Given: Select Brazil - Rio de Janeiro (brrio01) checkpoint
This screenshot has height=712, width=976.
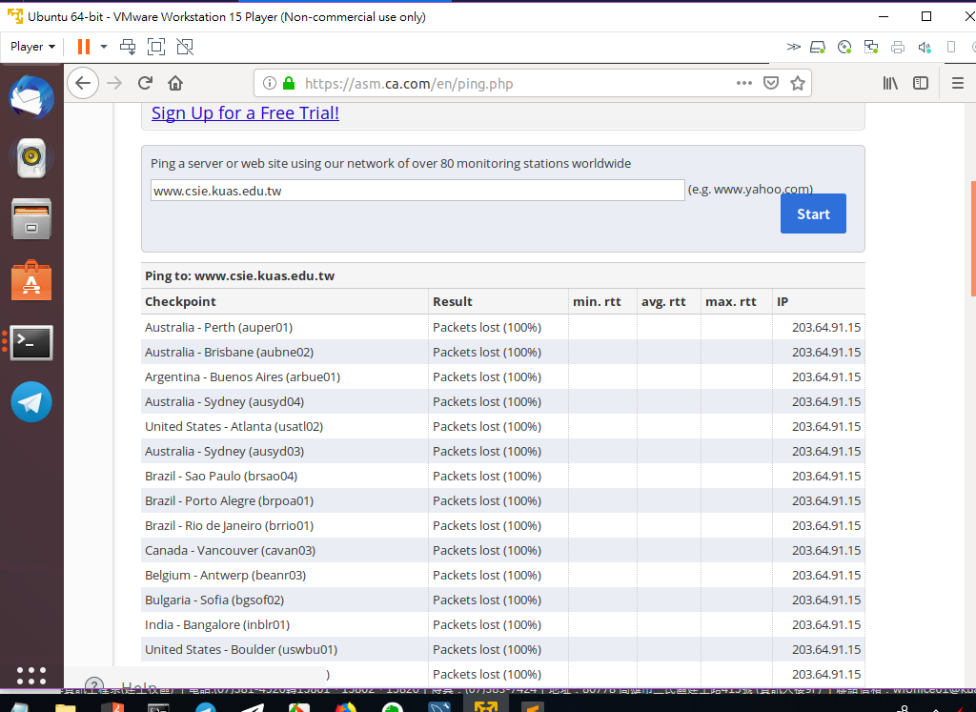Looking at the screenshot, I should point(229,526).
